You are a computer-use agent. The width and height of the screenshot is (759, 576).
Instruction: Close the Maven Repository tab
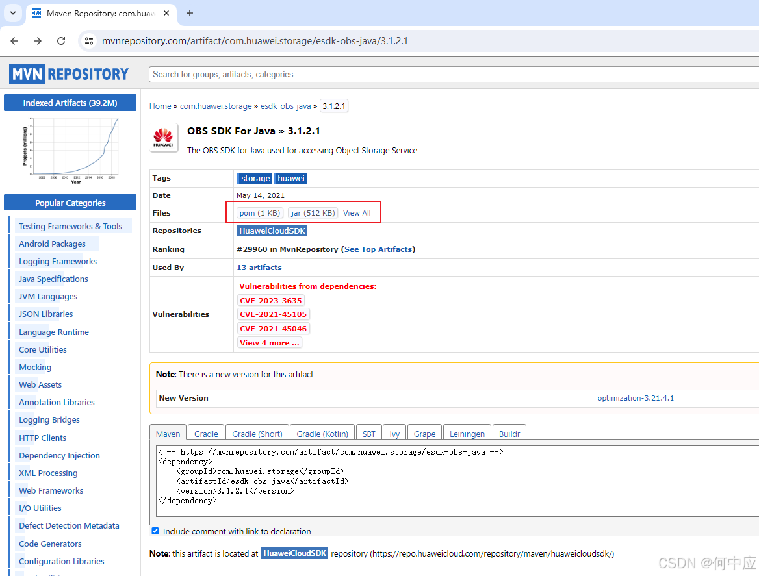click(166, 13)
